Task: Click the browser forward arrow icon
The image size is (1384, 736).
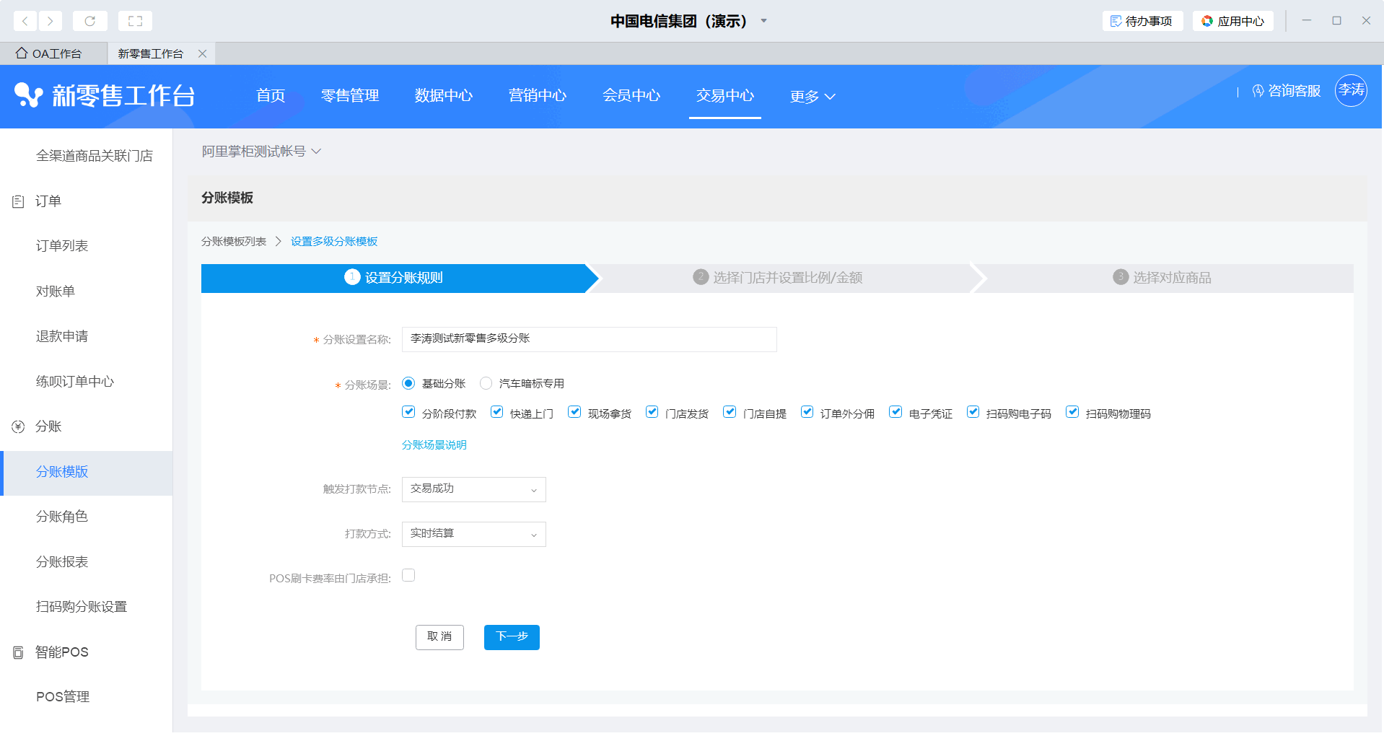Action: (x=51, y=21)
